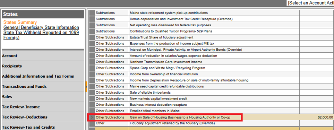Open Tax Review-Tax and Credits section
Image resolution: width=334 pixels, height=130 pixels.
pyautogui.click(x=43, y=127)
